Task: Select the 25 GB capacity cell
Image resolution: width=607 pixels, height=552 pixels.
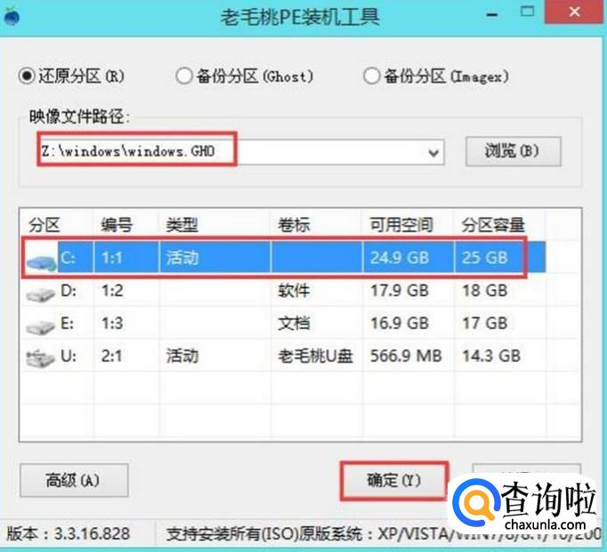Action: point(485,258)
